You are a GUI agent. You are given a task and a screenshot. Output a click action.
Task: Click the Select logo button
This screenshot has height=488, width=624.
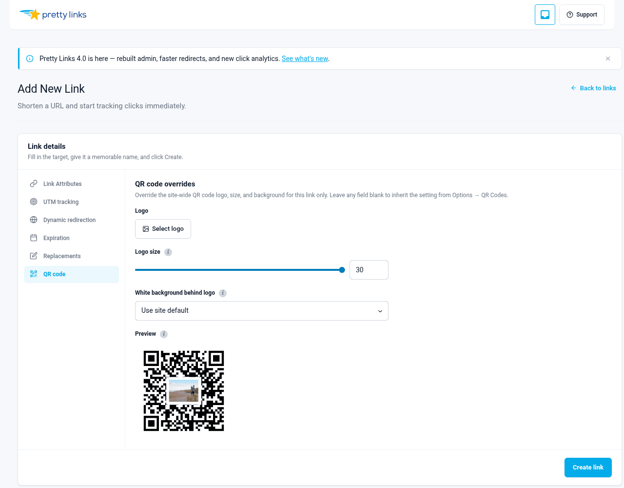[163, 229]
